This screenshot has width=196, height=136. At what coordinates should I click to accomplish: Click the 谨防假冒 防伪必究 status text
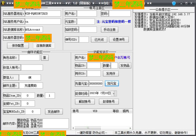click(92, 132)
